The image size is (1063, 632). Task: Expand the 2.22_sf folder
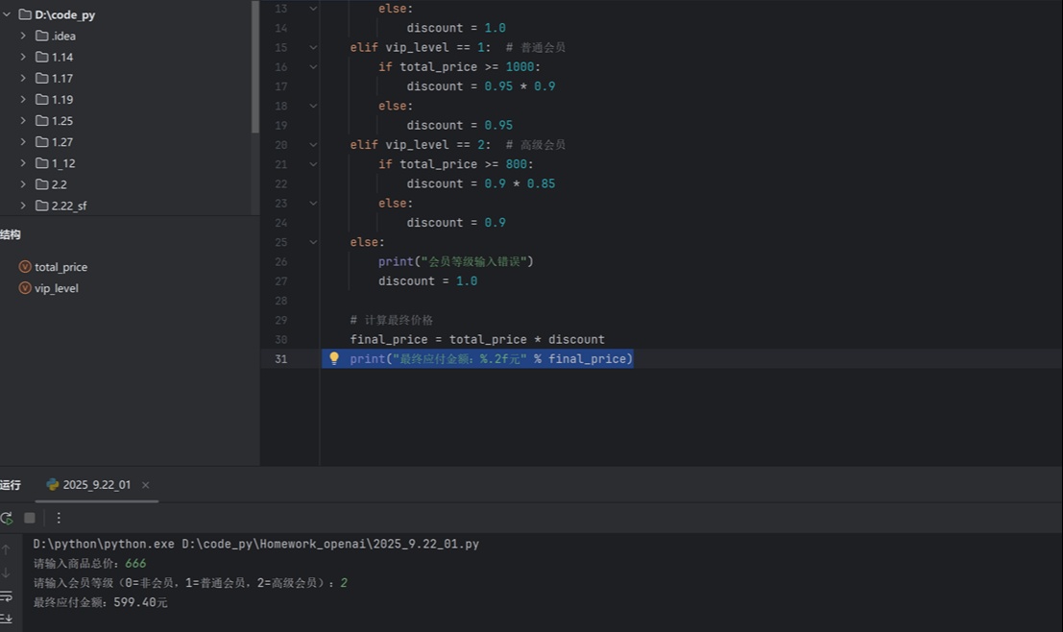[23, 206]
